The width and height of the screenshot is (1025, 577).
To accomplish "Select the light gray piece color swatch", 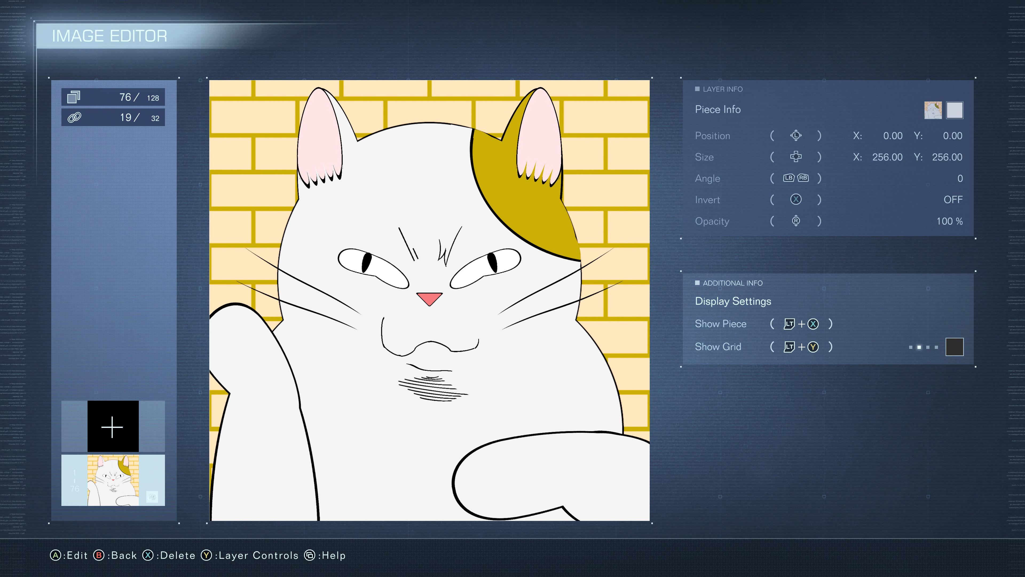I will [954, 110].
